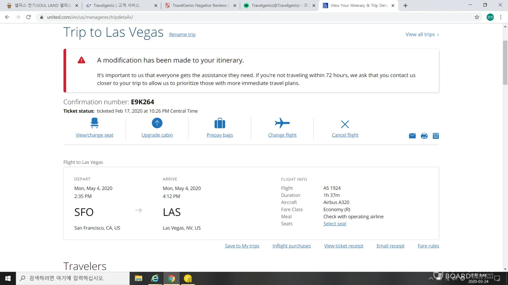Click the print itinerary printer icon
The image size is (508, 285).
[424, 136]
